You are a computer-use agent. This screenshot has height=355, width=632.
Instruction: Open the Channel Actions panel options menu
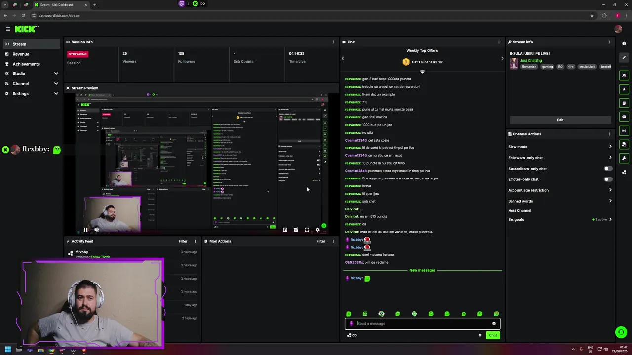609,134
